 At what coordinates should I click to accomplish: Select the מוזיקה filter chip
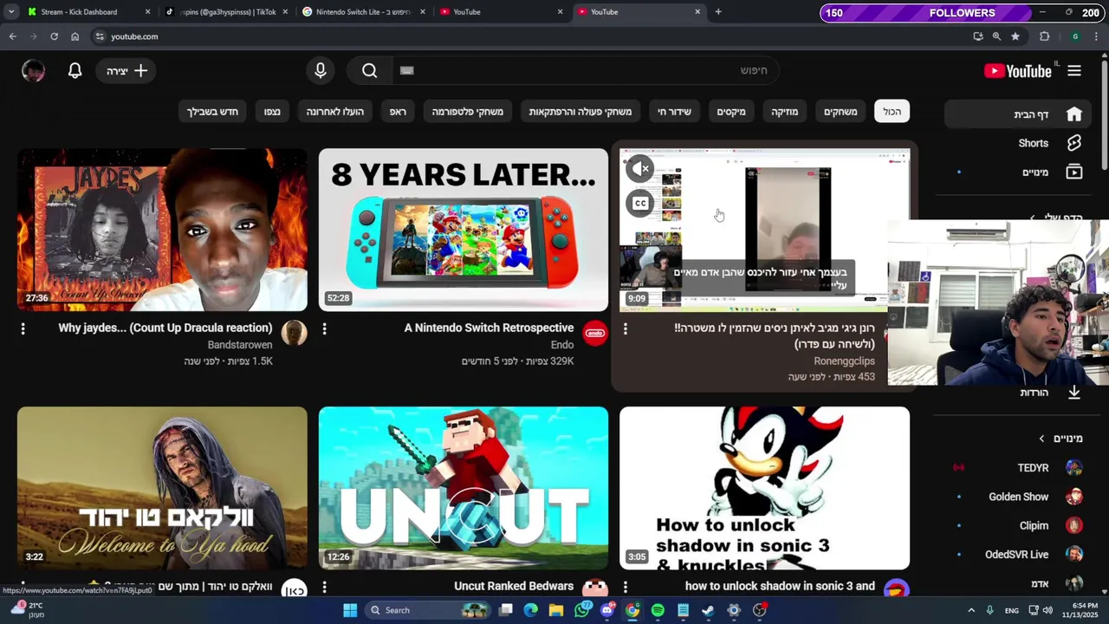[x=785, y=112]
